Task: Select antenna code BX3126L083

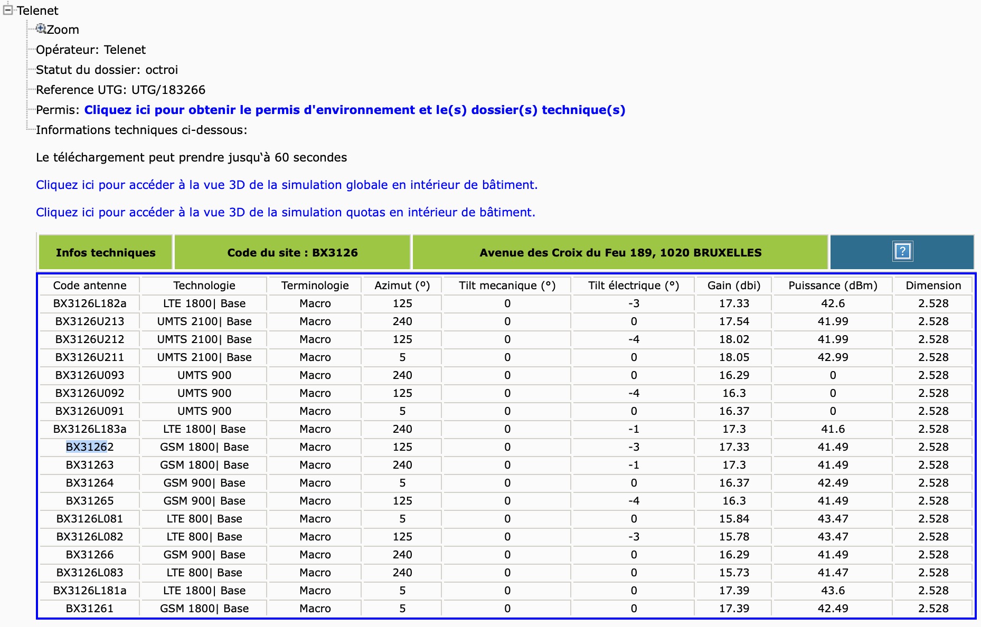Action: (90, 573)
